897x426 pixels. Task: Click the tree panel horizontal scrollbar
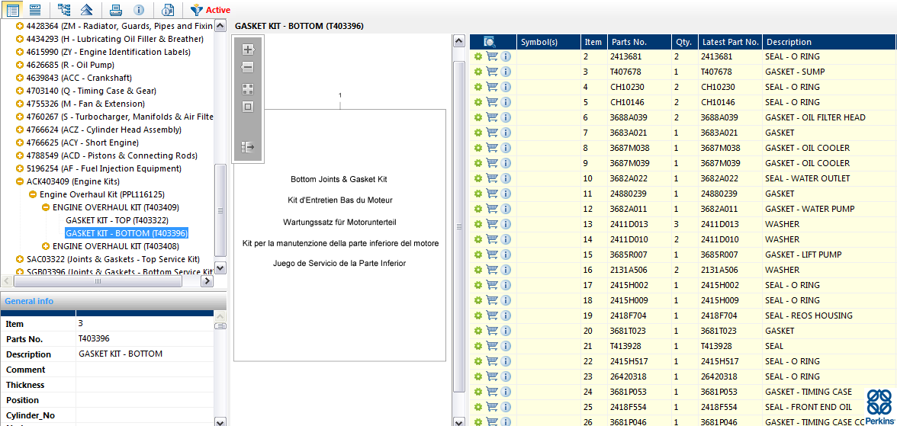coord(99,281)
